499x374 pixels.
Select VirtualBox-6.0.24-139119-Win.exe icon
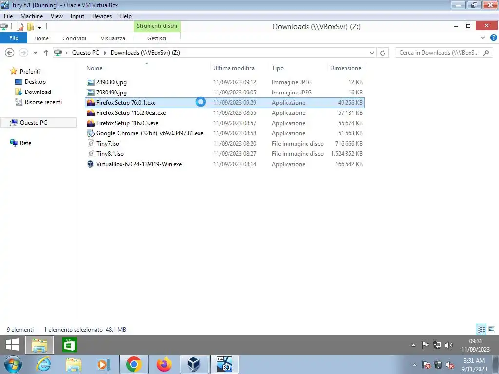tap(91, 164)
